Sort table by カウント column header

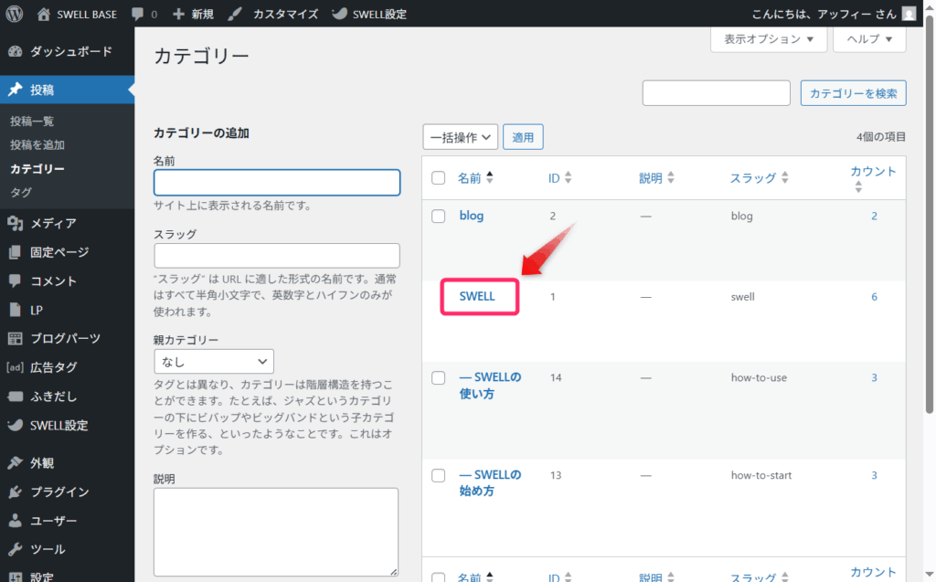click(x=873, y=178)
